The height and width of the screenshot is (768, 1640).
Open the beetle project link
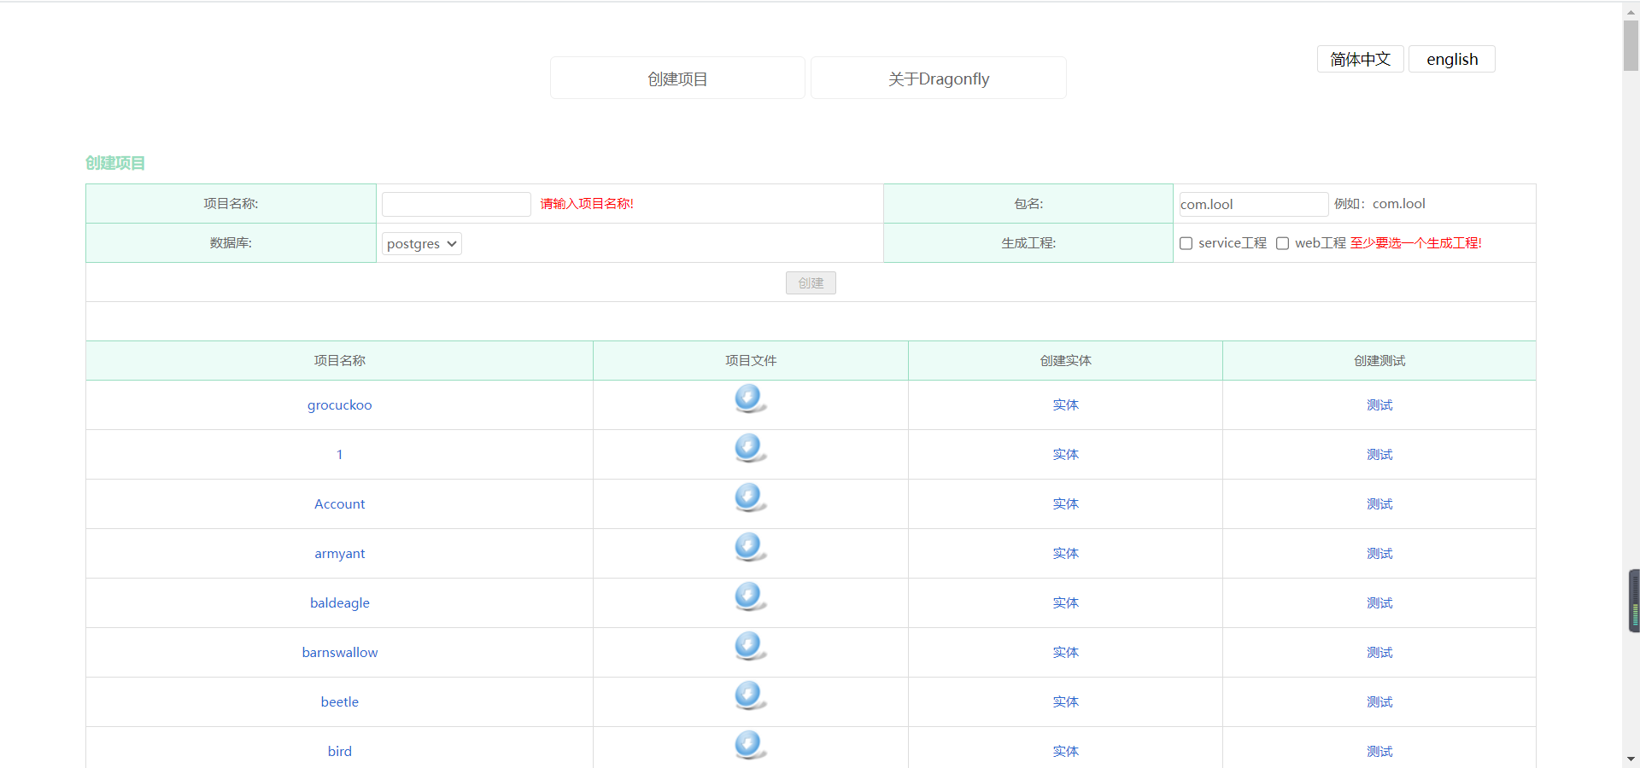(x=340, y=702)
